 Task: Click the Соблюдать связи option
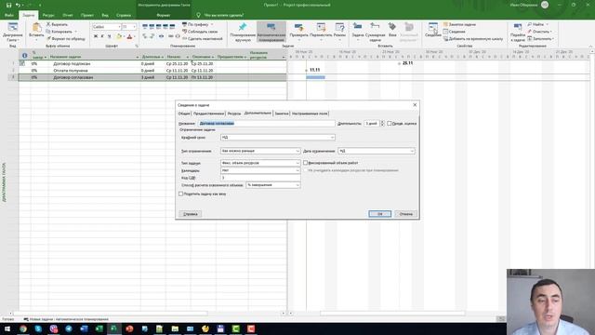pyautogui.click(x=200, y=32)
